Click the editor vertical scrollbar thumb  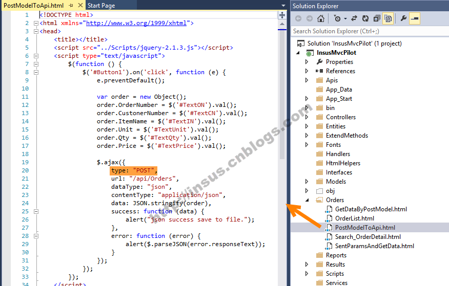pos(282,94)
